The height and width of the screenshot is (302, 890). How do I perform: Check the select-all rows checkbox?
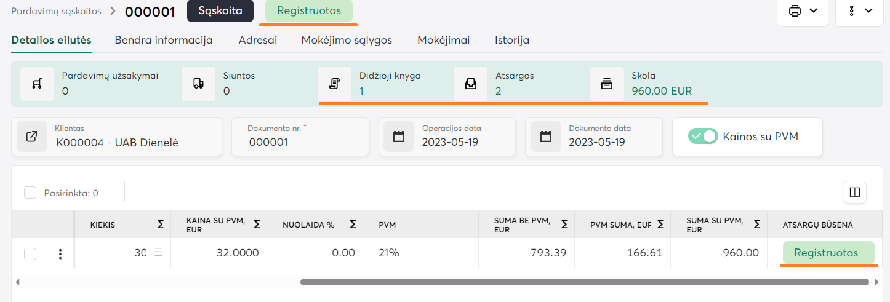[30, 193]
